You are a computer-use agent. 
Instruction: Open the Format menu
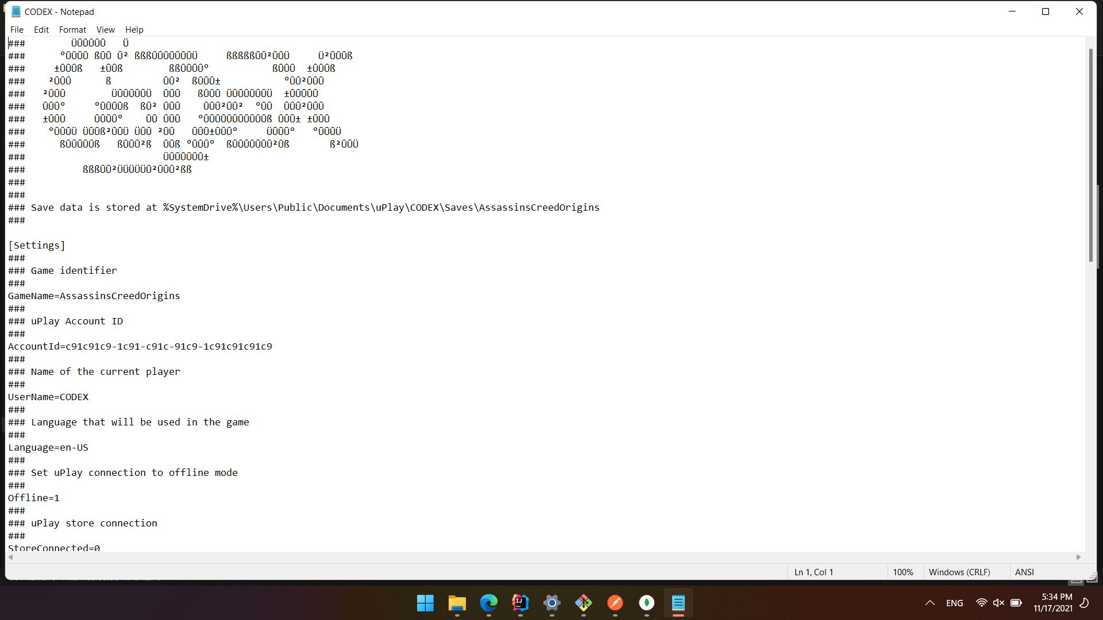72,30
